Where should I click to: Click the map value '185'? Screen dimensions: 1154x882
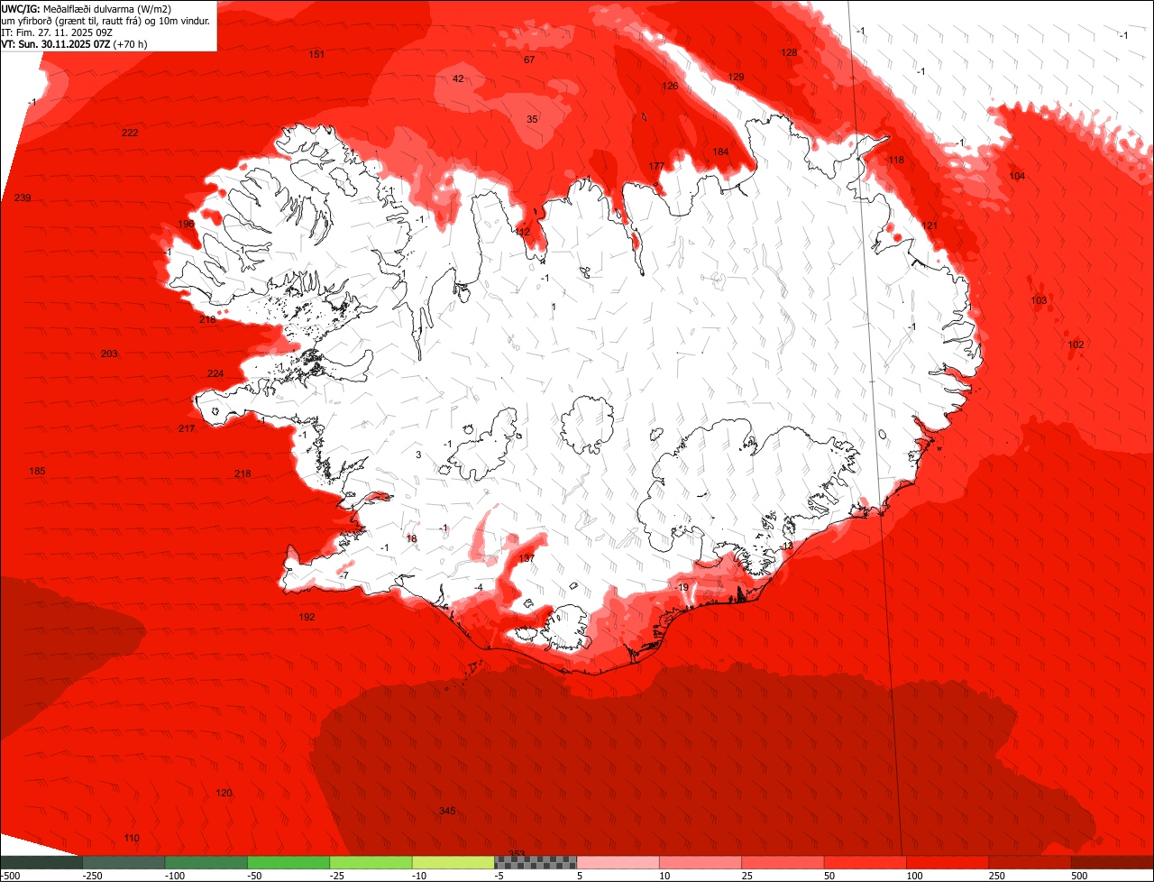[37, 471]
